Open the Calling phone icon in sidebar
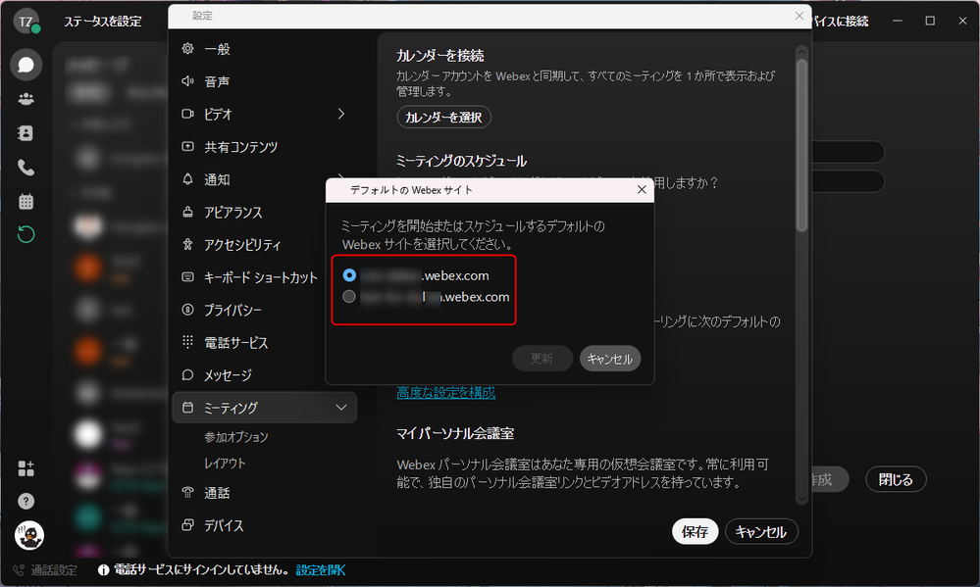 pyautogui.click(x=26, y=168)
